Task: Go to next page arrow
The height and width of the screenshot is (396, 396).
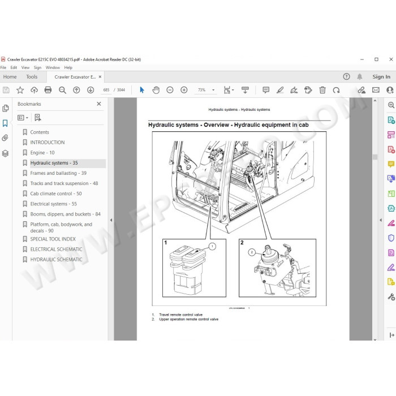Action: 91,90
